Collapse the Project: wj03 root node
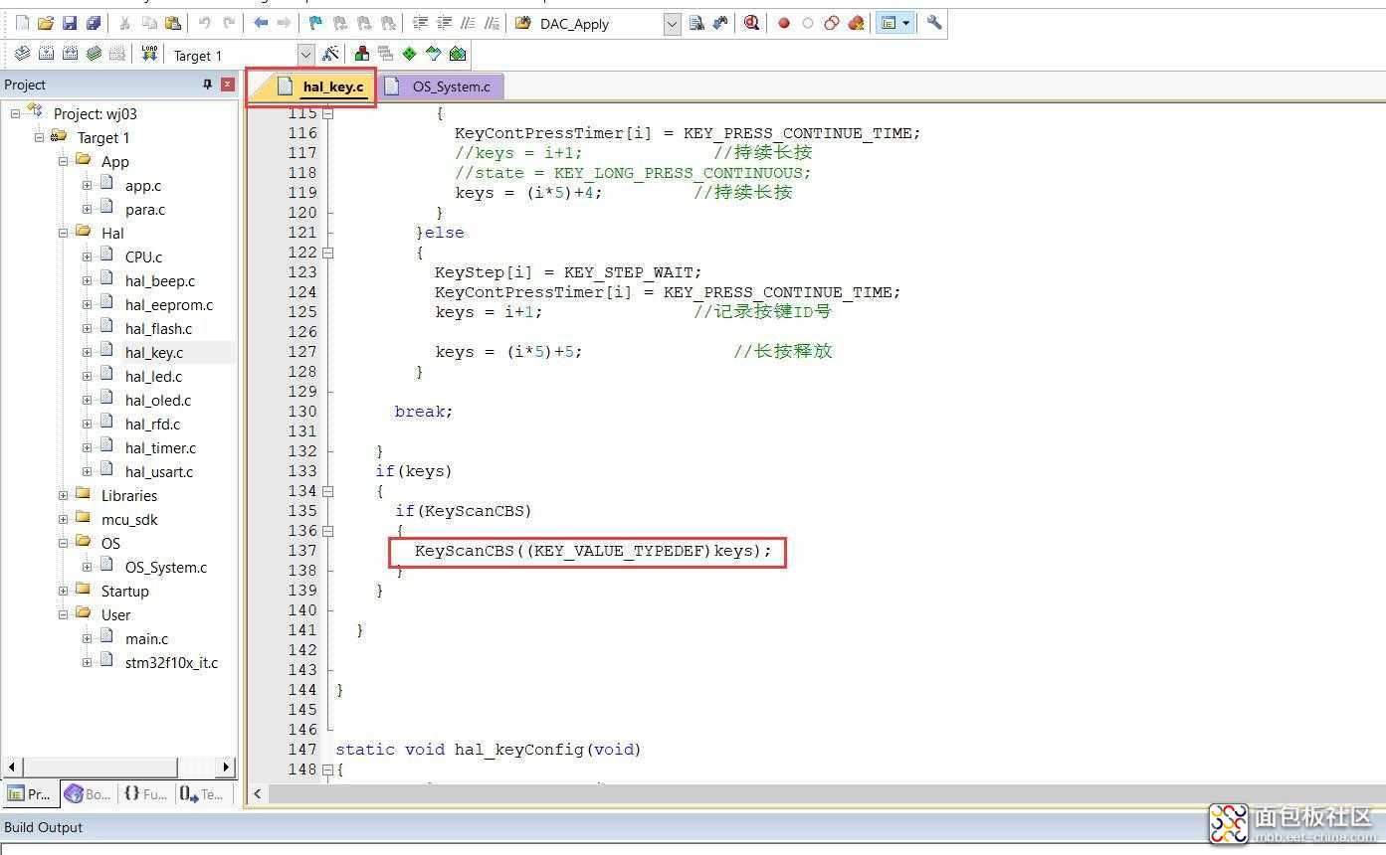 click(x=15, y=113)
